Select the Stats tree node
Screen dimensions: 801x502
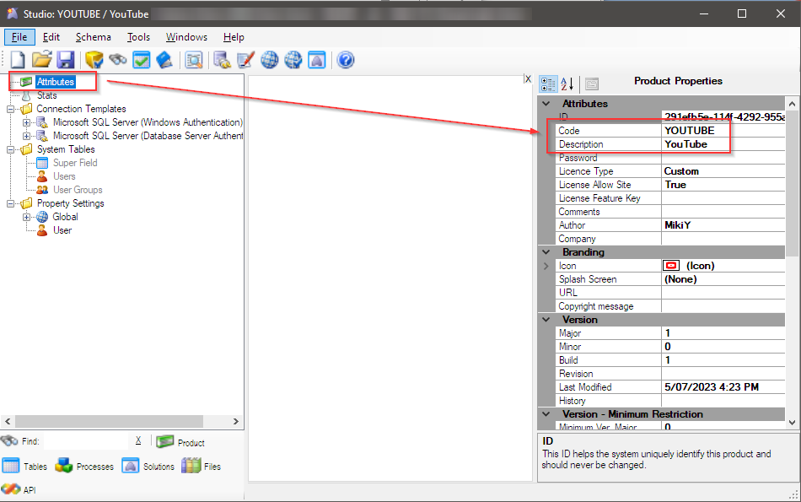[x=46, y=95]
